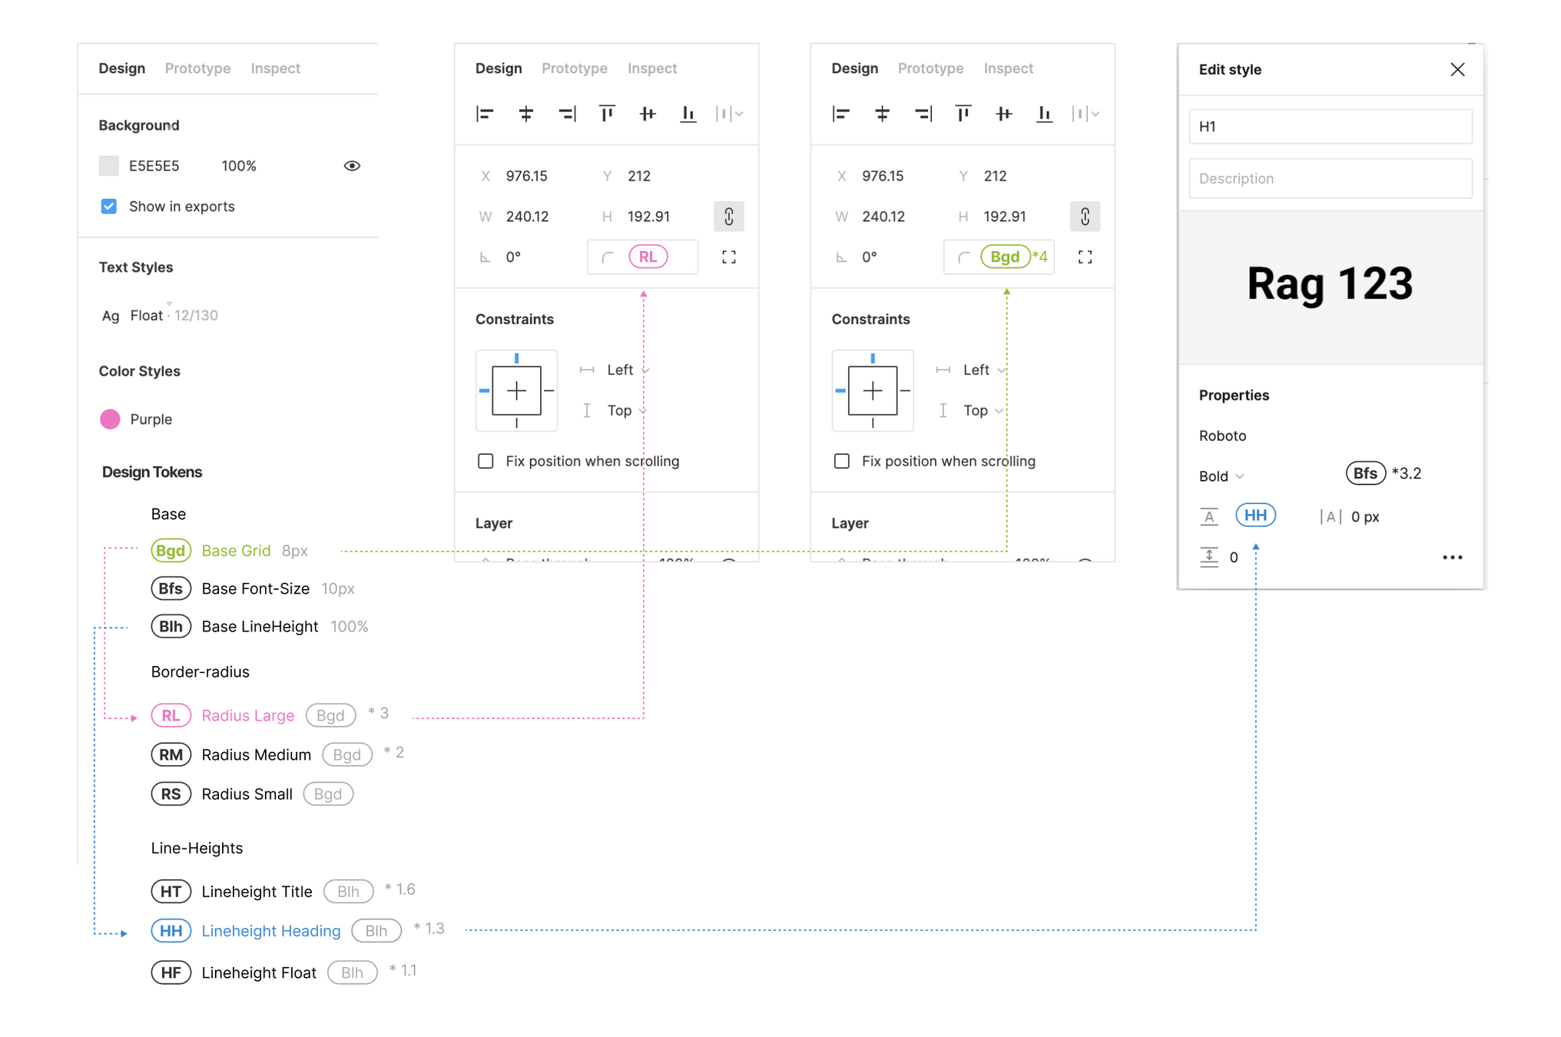Image resolution: width=1561 pixels, height=1037 pixels.
Task: Click align right icon in third panel
Action: 923,114
